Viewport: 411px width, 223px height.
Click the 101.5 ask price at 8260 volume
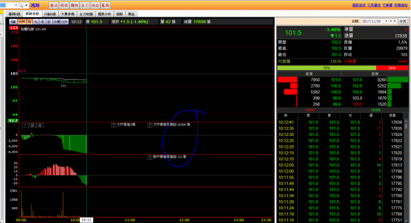coord(357,80)
